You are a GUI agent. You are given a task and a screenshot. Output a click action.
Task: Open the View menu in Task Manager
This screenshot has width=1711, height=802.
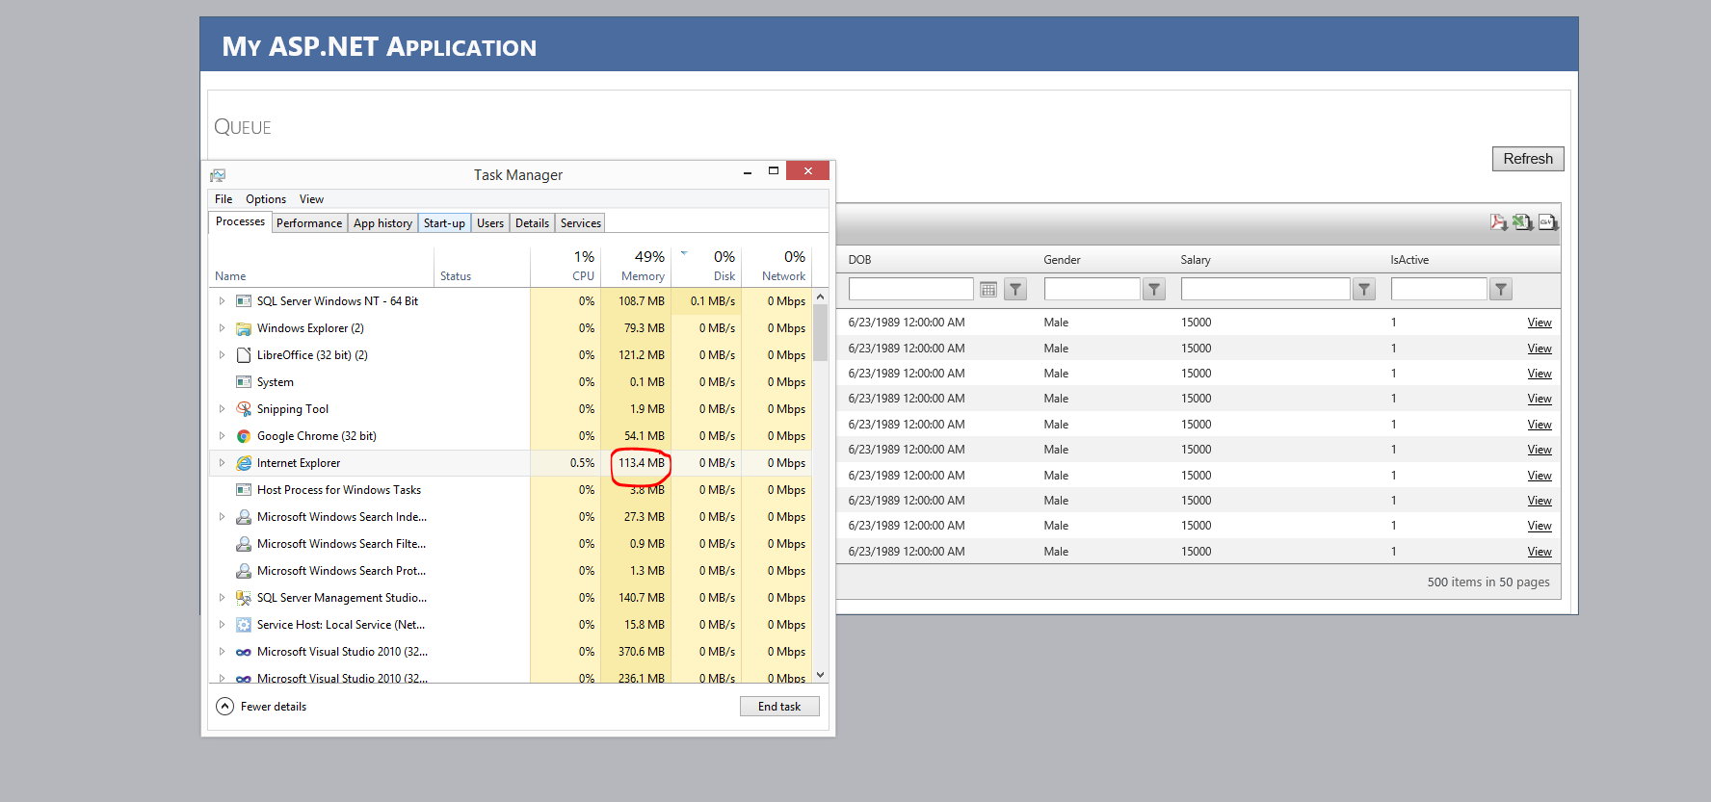pyautogui.click(x=311, y=199)
